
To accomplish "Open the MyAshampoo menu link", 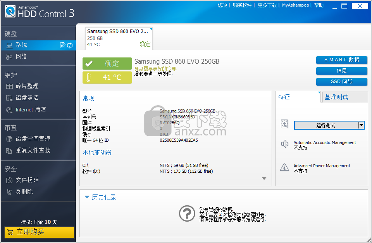I will [x=295, y=5].
